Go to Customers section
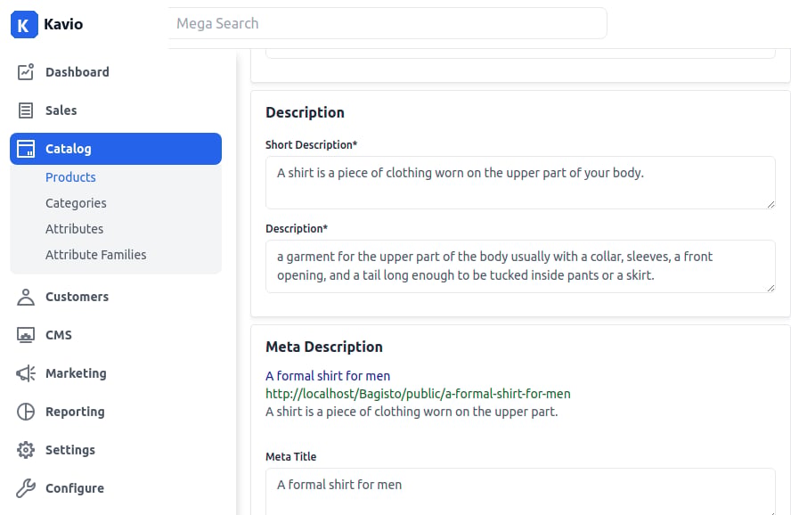 pyautogui.click(x=77, y=297)
